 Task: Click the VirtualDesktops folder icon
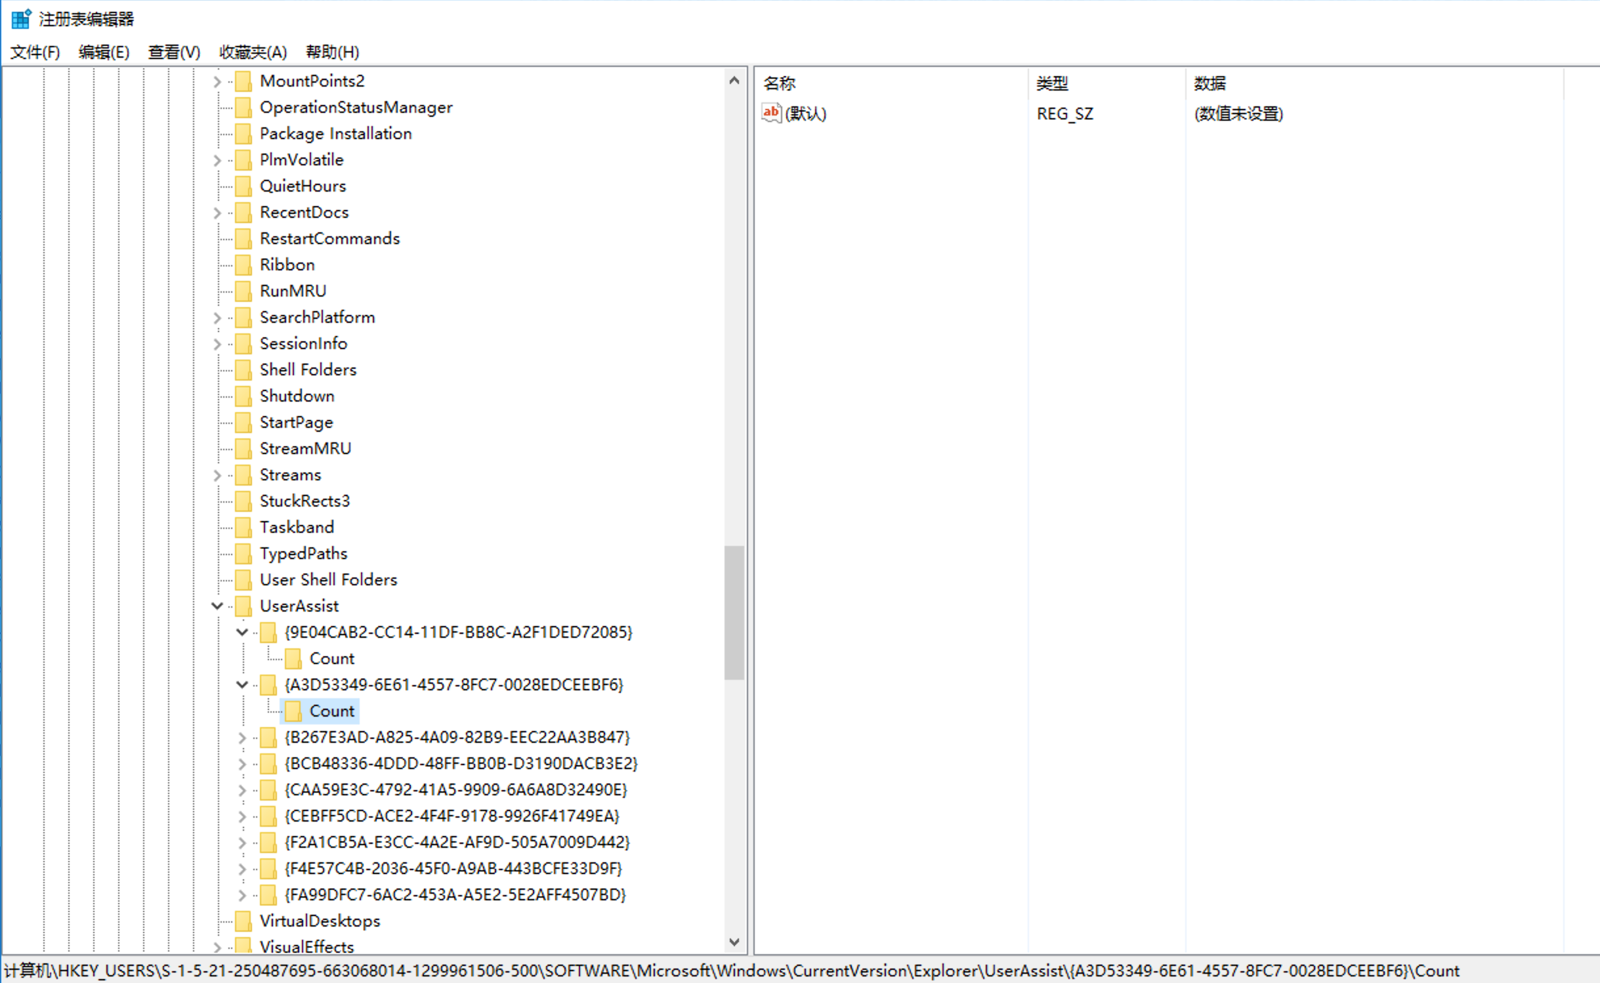(x=243, y=921)
